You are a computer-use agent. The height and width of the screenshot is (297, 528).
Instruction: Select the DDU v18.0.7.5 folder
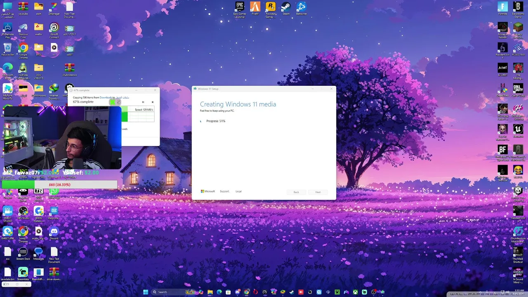38,71
